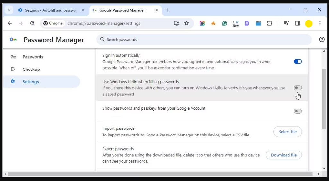Open the extension labeled New
The height and width of the screenshot is (181, 329).
click(x=236, y=24)
